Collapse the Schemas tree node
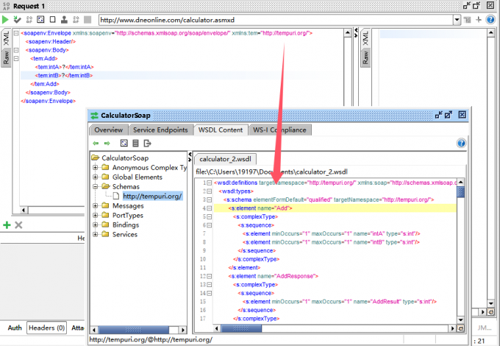 [95, 186]
